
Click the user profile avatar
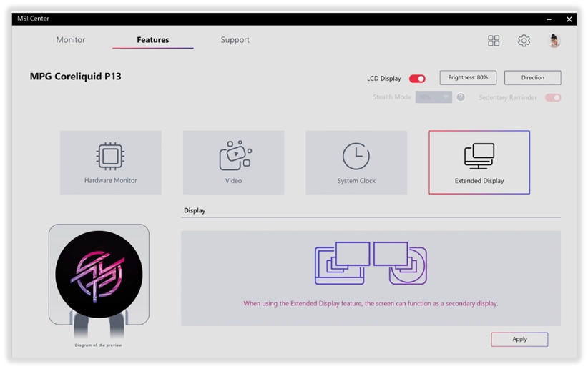click(554, 41)
